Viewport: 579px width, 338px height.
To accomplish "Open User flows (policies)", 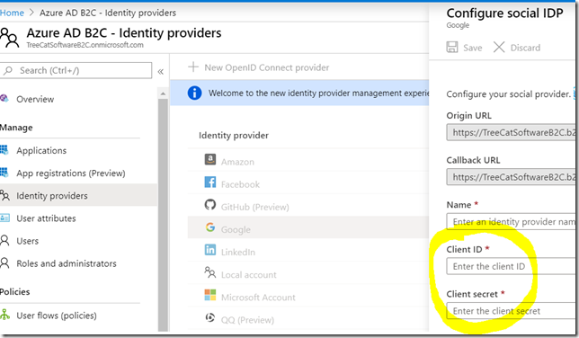I will point(56,316).
